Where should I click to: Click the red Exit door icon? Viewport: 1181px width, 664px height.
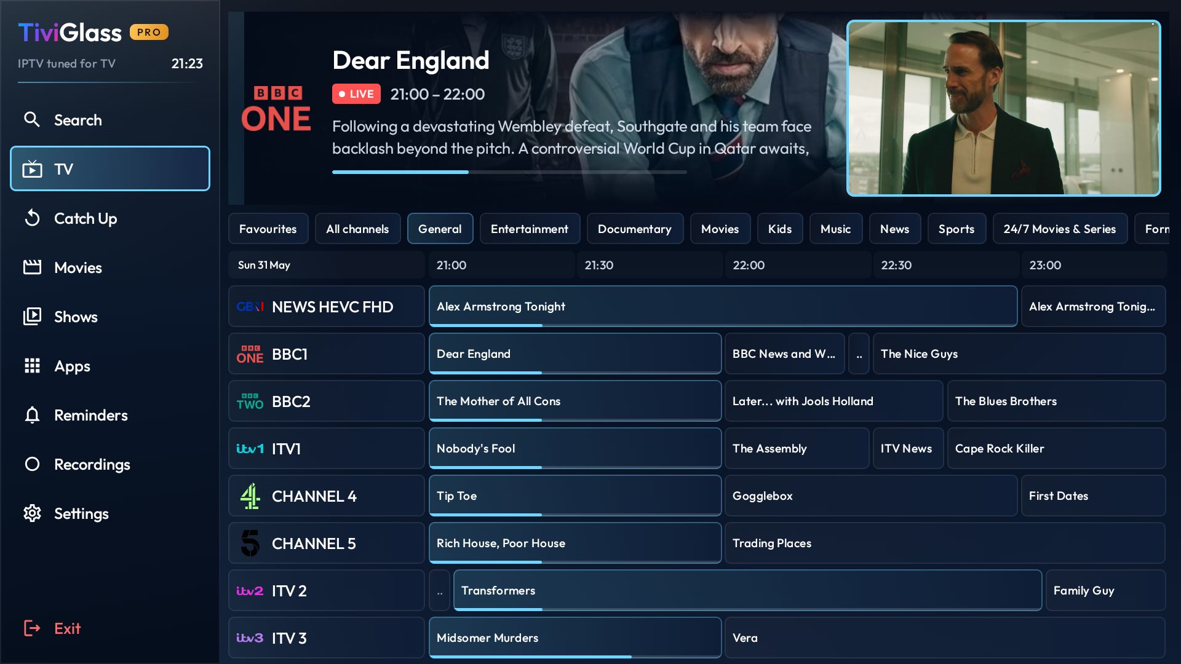pos(32,628)
